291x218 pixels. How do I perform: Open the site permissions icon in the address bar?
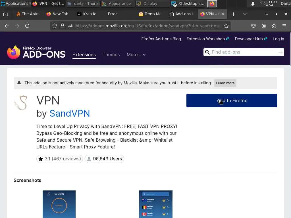[70, 26]
